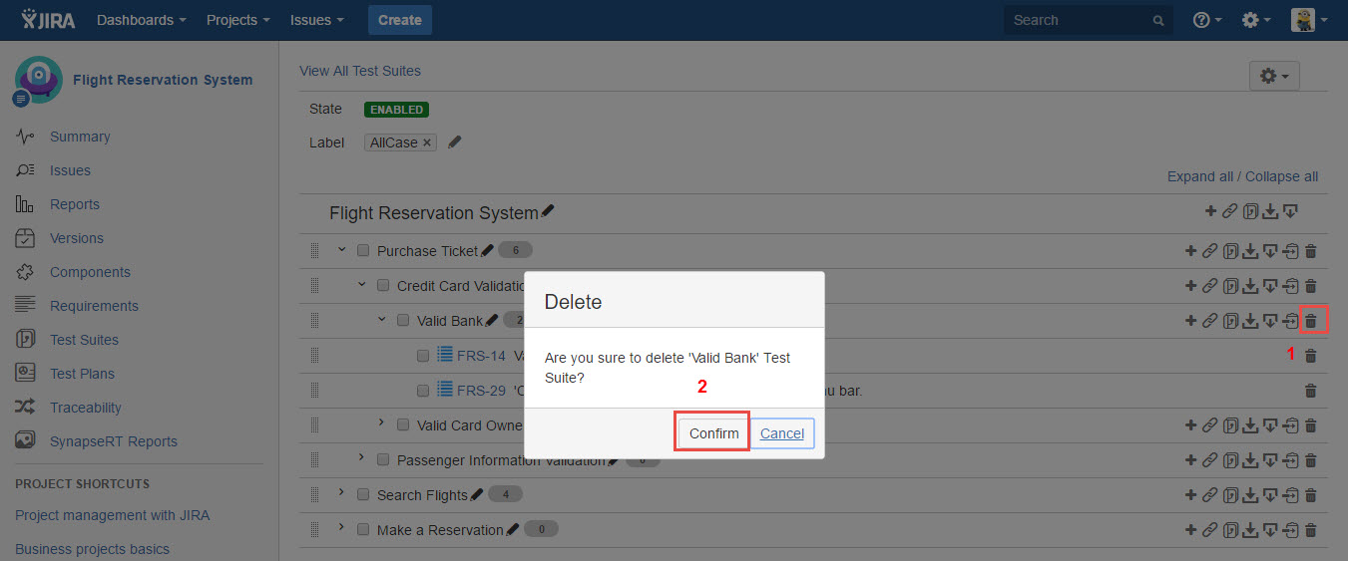
Task: Confirm deletion of Valid Bank test suite
Action: point(713,433)
